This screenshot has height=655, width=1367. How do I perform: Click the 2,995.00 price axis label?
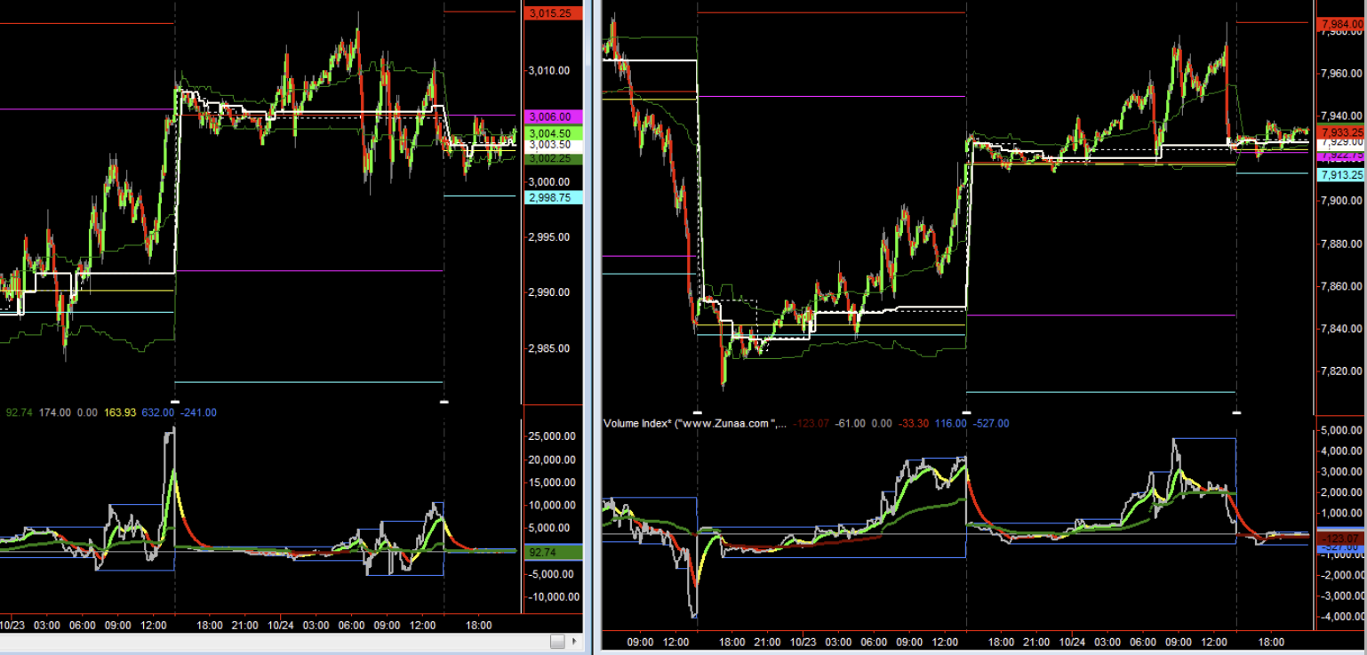(x=549, y=237)
